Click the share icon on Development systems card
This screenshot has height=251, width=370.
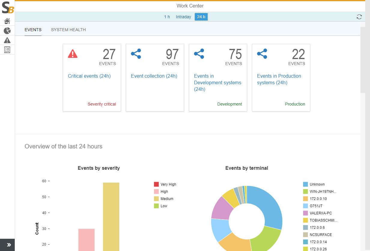pyautogui.click(x=199, y=54)
